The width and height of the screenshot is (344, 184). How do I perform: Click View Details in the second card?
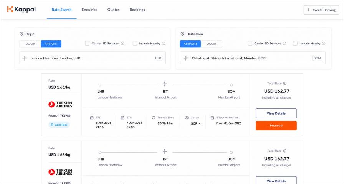(276, 180)
